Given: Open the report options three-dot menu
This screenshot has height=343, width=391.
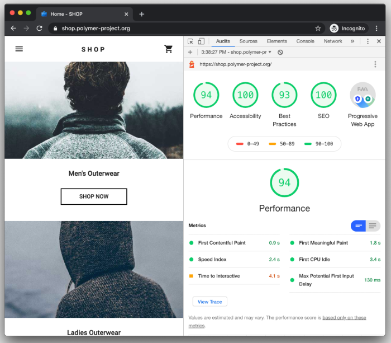Looking at the screenshot, I should [375, 64].
